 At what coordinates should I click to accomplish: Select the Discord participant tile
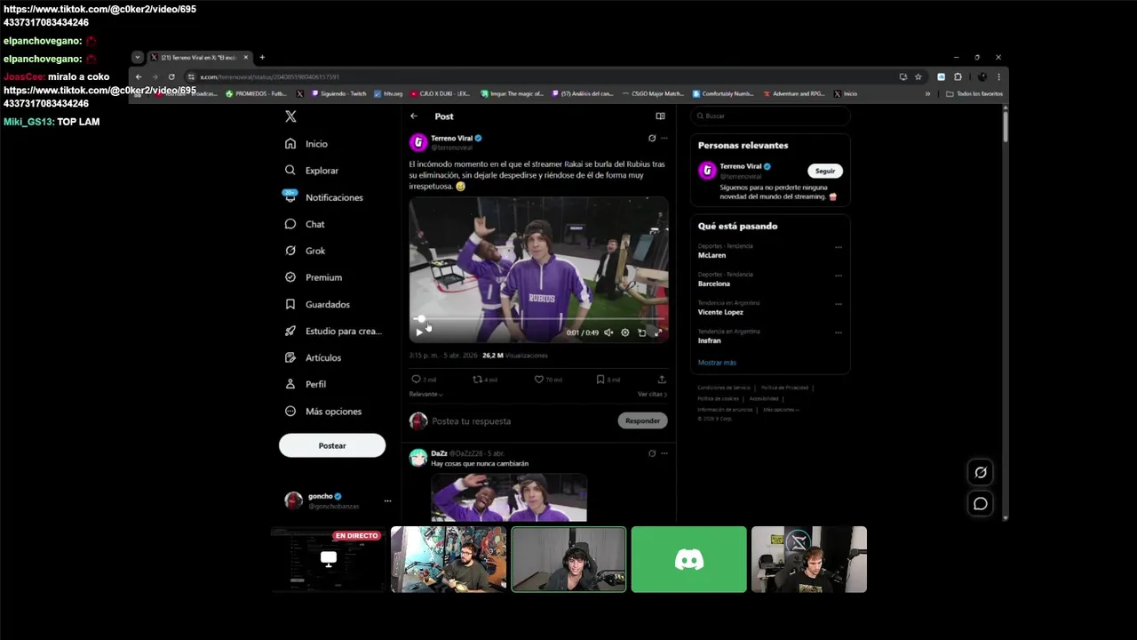[689, 559]
